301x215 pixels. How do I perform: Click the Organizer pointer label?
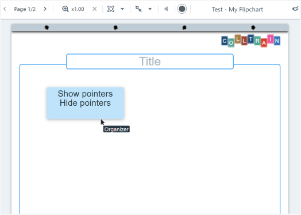(x=117, y=129)
